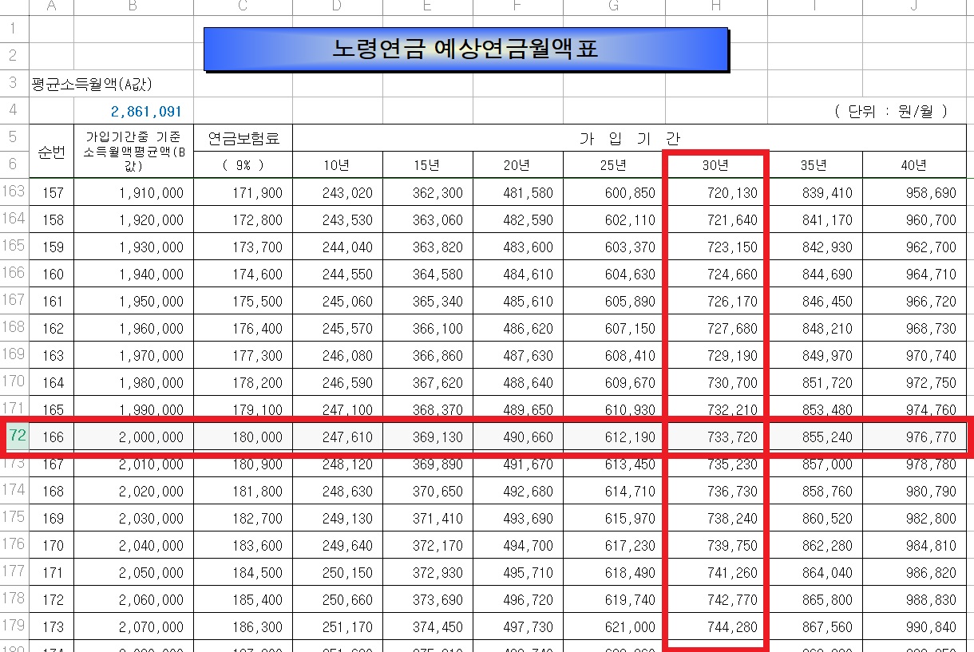The width and height of the screenshot is (974, 652).
Task: Select cell 2,070,000 in column B
Action: [x=133, y=626]
